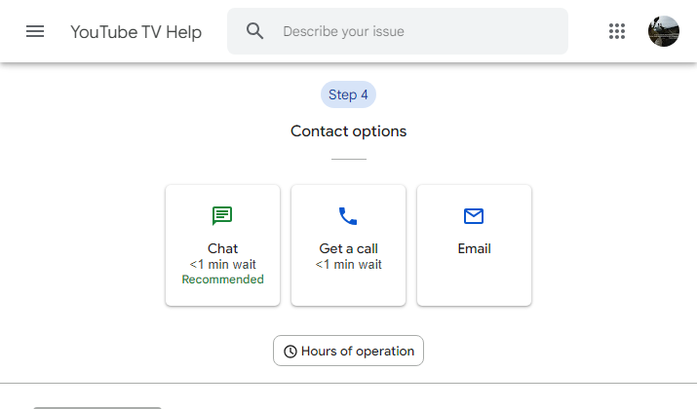The width and height of the screenshot is (697, 409).
Task: Click the search magnifier icon
Action: (x=254, y=31)
